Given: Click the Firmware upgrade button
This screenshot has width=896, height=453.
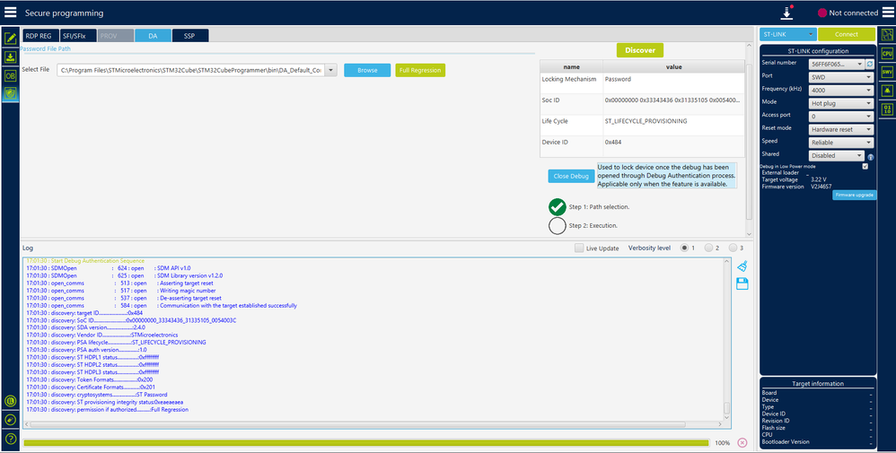Looking at the screenshot, I should [x=854, y=196].
